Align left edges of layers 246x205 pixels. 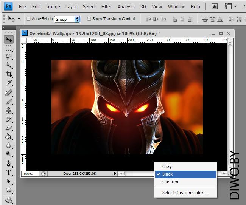click(174, 19)
